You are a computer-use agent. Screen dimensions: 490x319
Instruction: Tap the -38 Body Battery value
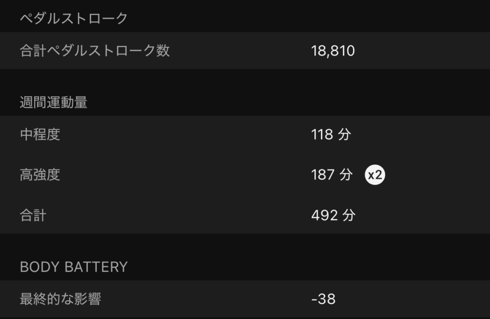[323, 299]
